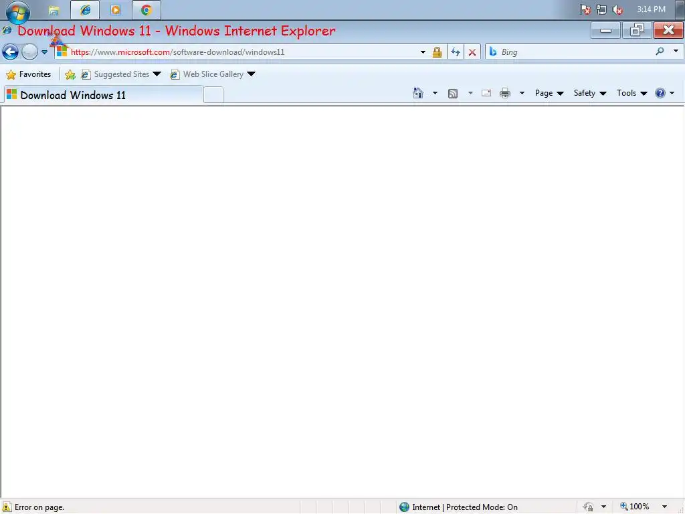Viewport: 685px width, 514px height.
Task: Click the Error on page warning icon
Action: click(x=7, y=507)
